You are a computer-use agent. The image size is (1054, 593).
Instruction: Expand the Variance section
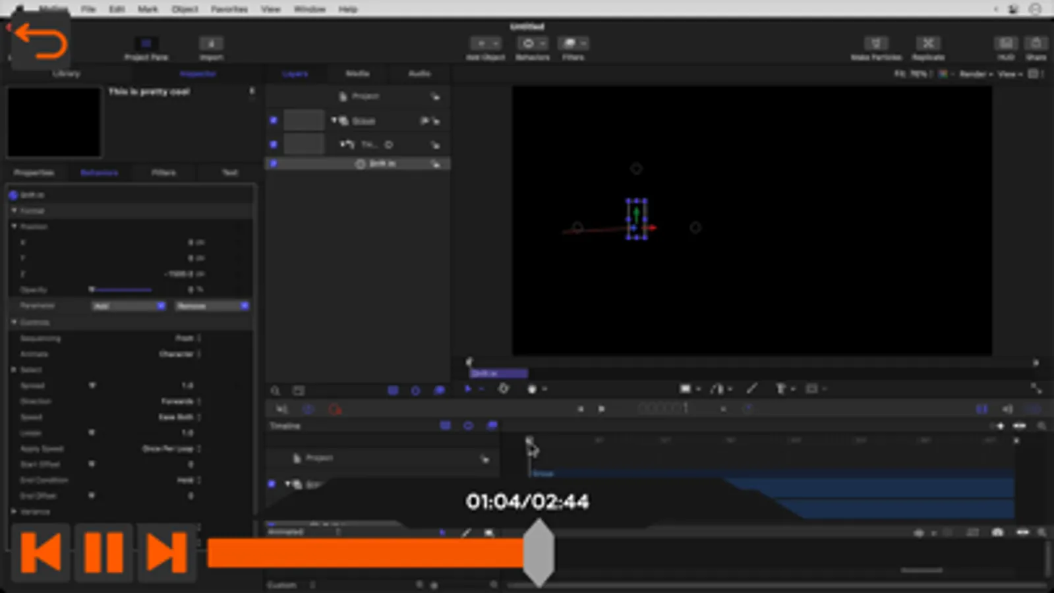[x=15, y=511]
